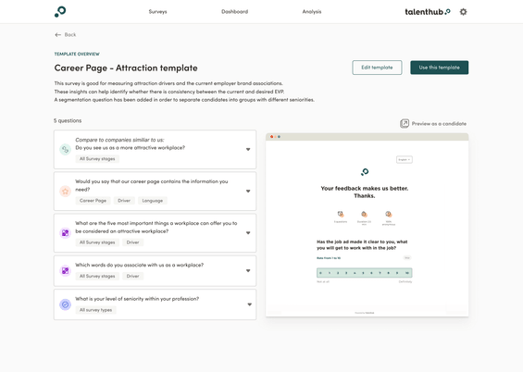This screenshot has width=523, height=372.
Task: Expand the which words associate question
Action: pos(248,270)
